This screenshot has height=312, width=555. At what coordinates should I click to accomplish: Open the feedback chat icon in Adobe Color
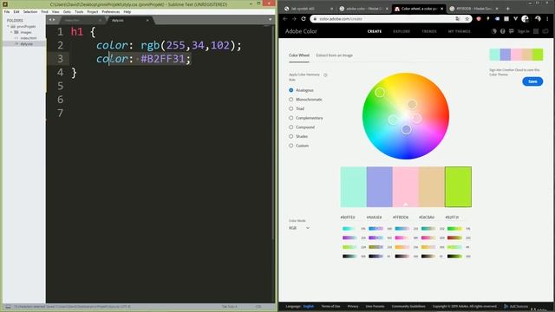511,31
